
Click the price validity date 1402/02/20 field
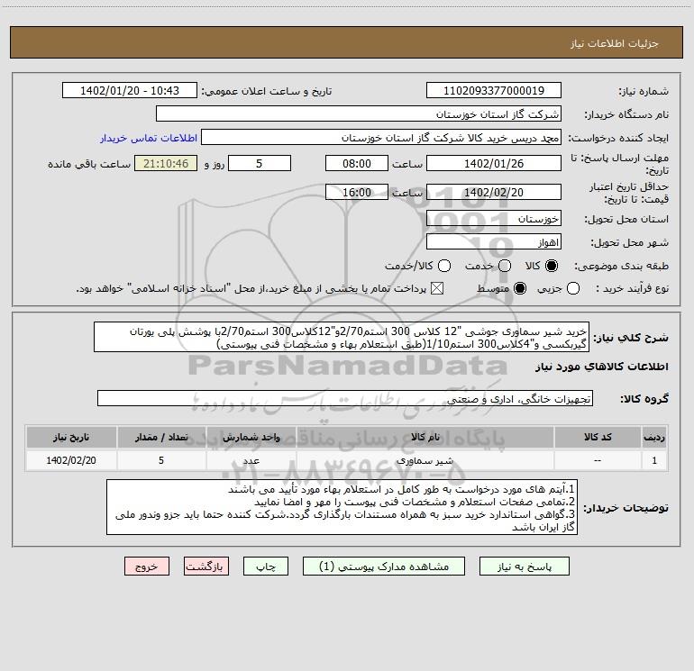point(494,192)
